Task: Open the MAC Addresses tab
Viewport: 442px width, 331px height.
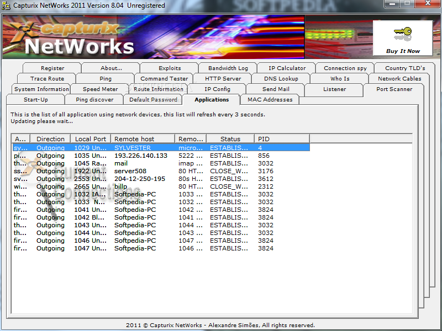Action: tap(270, 99)
